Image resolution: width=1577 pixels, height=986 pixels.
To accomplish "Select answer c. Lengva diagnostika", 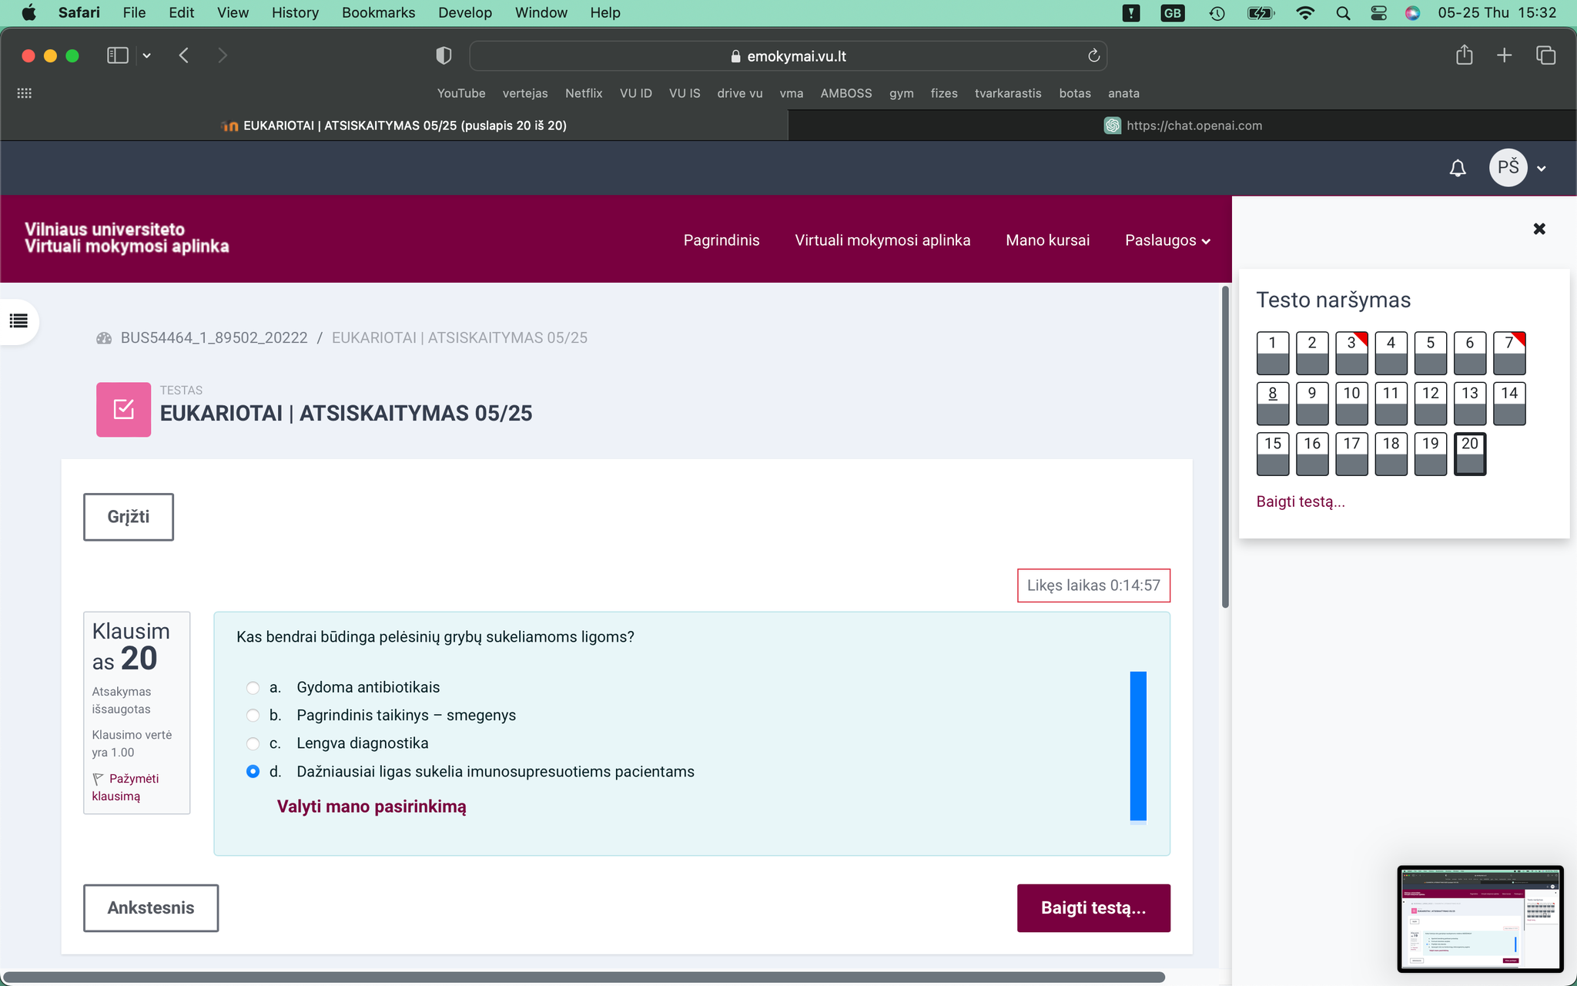I will click(253, 743).
